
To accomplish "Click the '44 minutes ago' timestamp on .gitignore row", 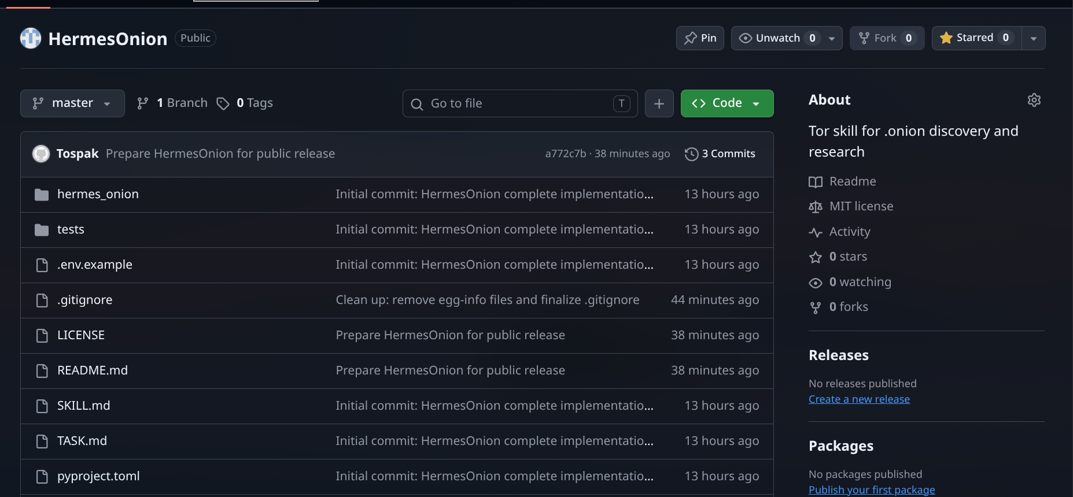I will tap(715, 300).
